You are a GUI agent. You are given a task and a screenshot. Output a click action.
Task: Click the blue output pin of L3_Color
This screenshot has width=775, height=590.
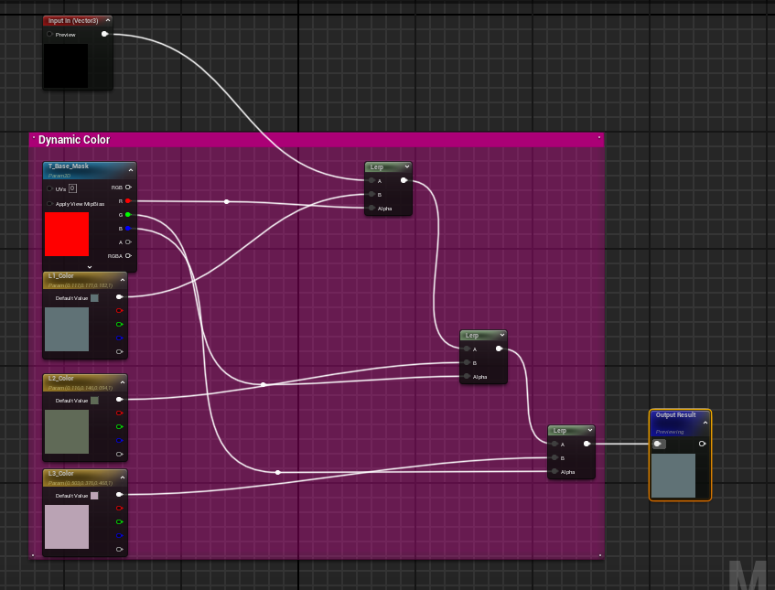click(119, 536)
